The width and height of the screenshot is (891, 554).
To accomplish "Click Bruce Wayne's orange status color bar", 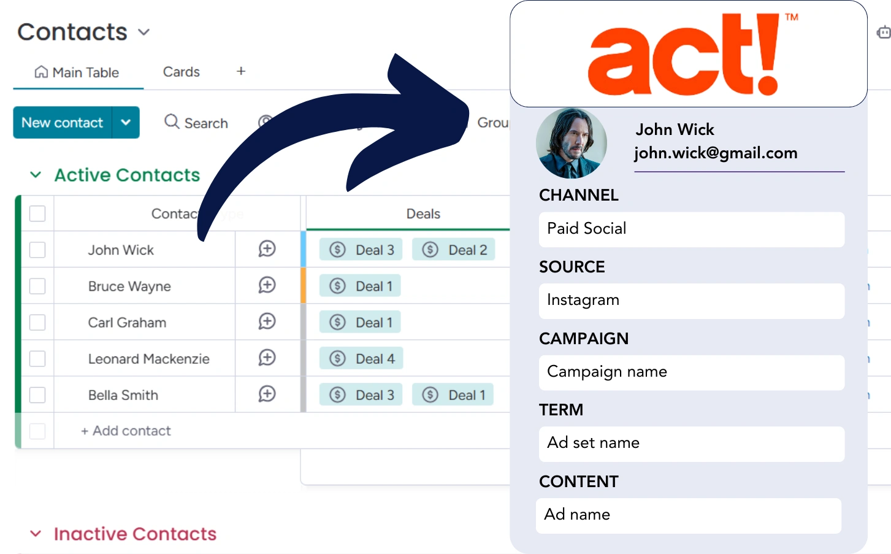I will (303, 285).
